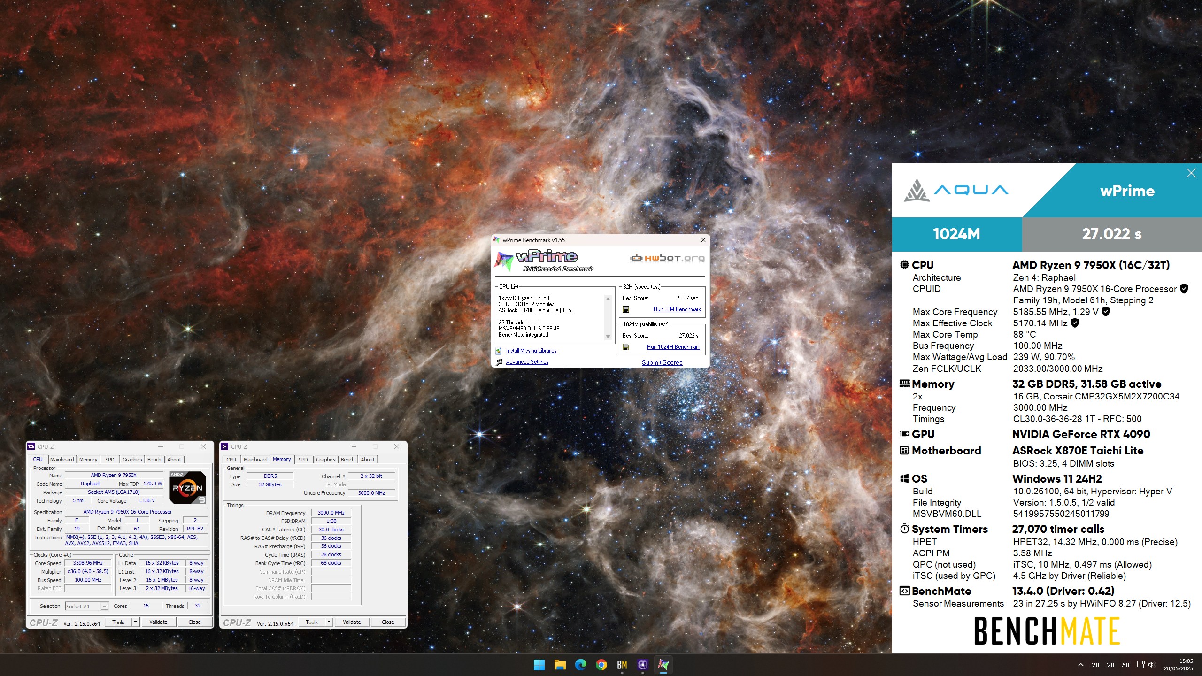
Task: Click the hwbot.org logo in wPrime
Action: [667, 258]
